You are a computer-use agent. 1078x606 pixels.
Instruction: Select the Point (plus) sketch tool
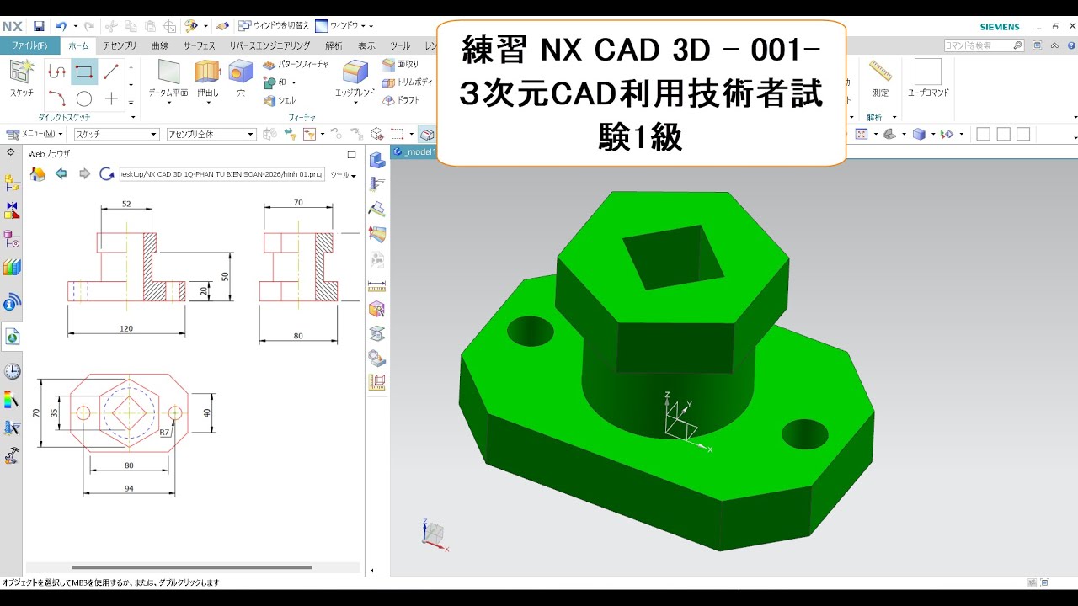coord(111,98)
